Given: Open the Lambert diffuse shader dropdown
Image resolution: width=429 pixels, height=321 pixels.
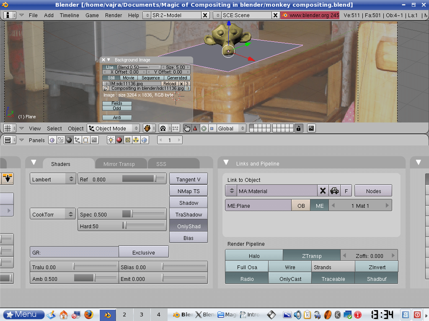Looking at the screenshot, I should (x=53, y=179).
